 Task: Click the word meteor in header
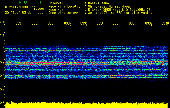point(39,9)
